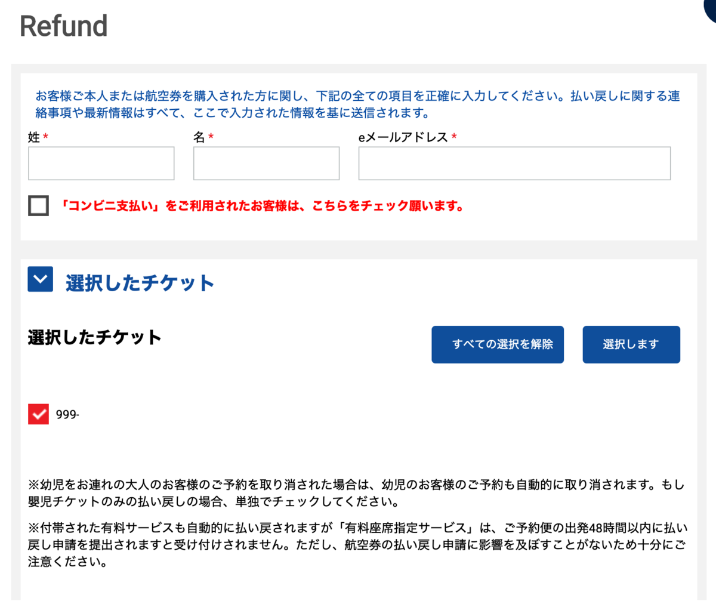This screenshot has height=601, width=716.
Task: Click the eメールアドレス field label
Action: pos(403,137)
